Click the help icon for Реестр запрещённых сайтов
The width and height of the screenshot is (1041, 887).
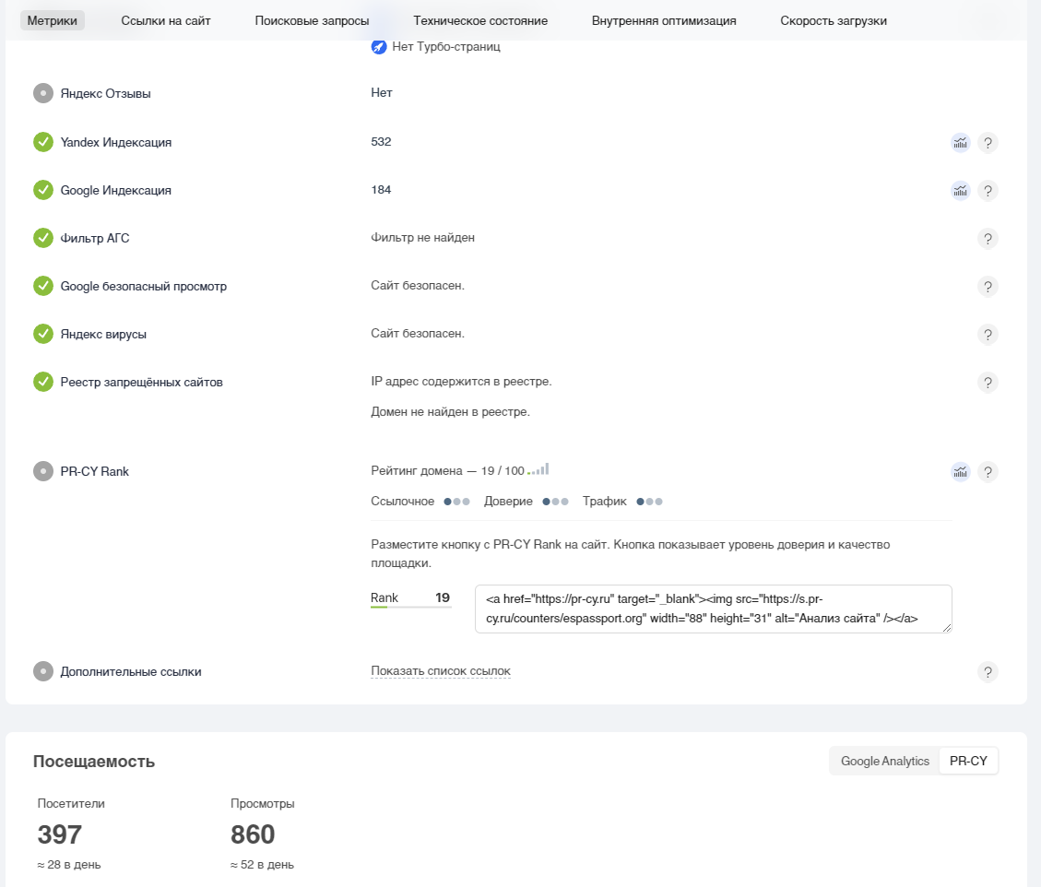click(988, 383)
